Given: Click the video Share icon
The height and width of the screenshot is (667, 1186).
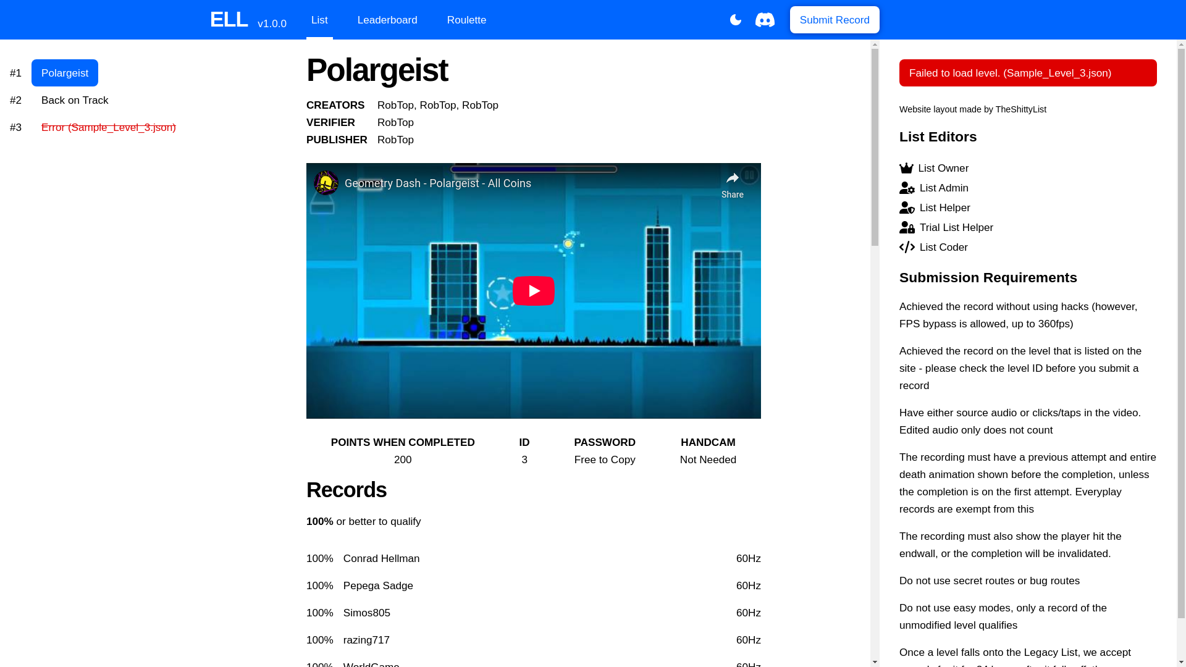Looking at the screenshot, I should tap(733, 185).
